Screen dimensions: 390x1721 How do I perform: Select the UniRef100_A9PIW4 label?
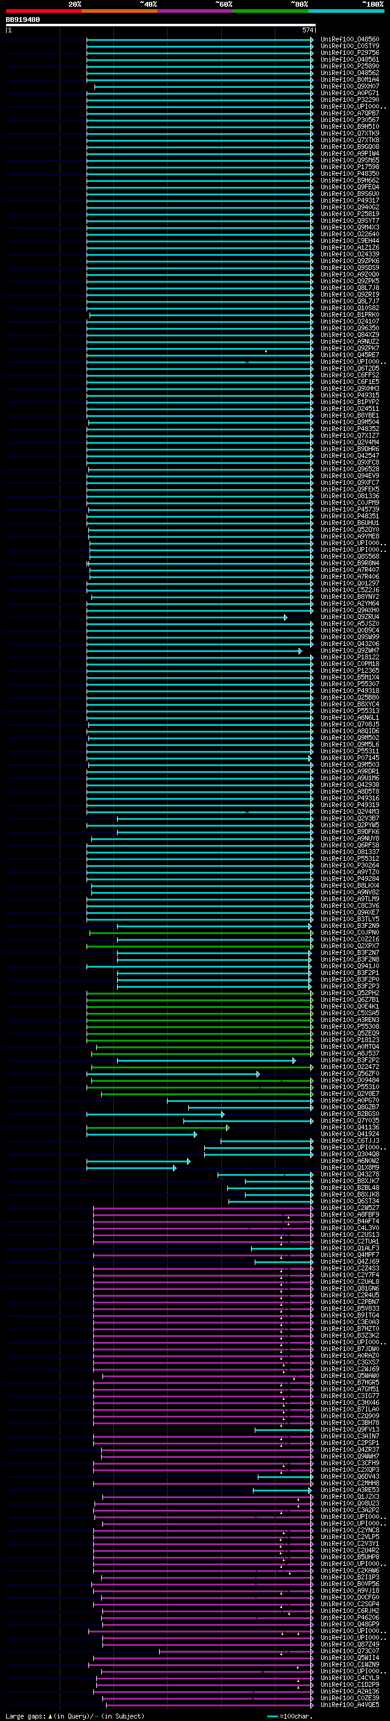pyautogui.click(x=349, y=154)
